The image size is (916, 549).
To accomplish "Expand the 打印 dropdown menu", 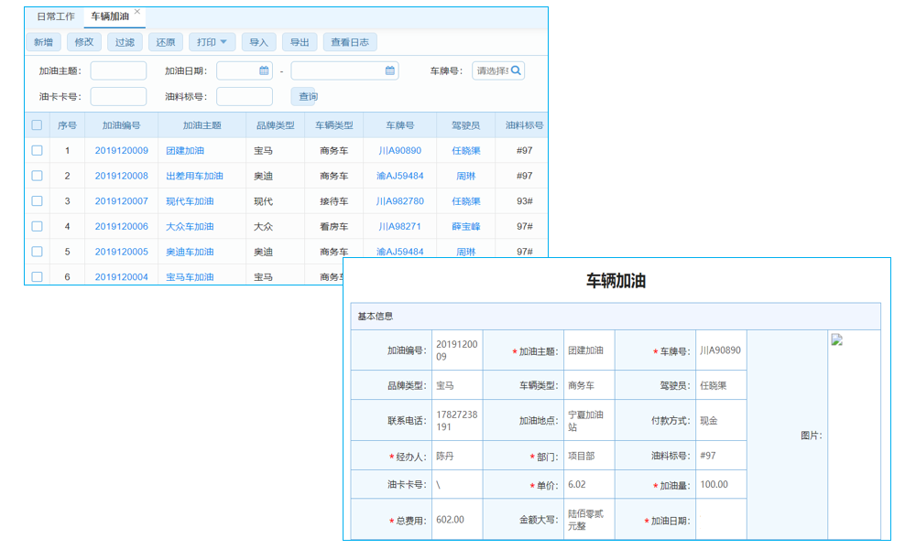I will (223, 41).
